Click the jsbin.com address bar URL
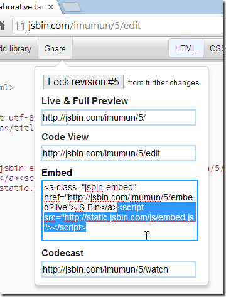Viewport: 226px width, 297px height. click(x=84, y=26)
